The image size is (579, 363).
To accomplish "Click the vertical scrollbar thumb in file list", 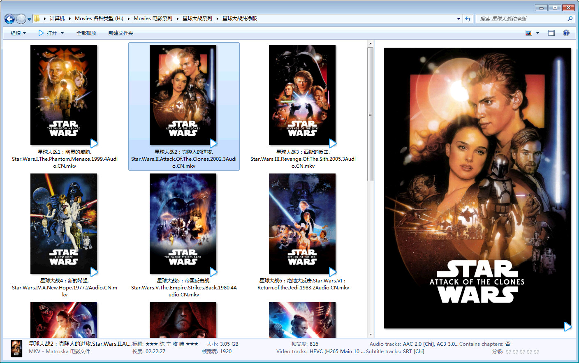I will [370, 114].
